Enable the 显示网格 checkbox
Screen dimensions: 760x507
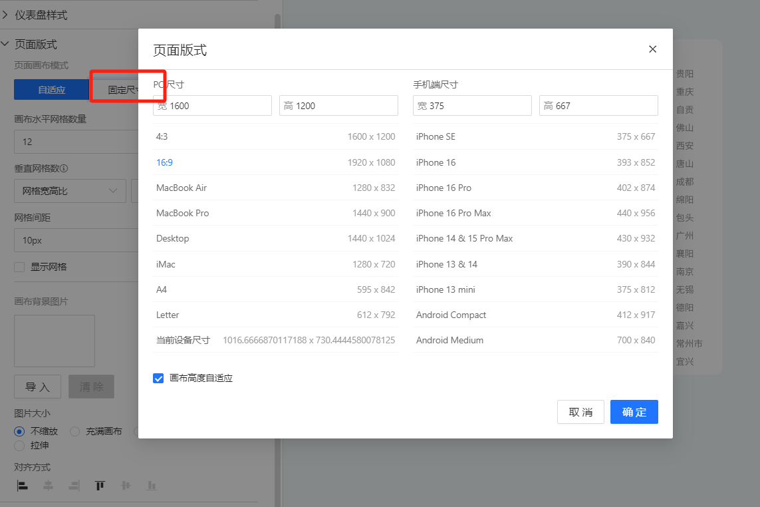pos(20,267)
